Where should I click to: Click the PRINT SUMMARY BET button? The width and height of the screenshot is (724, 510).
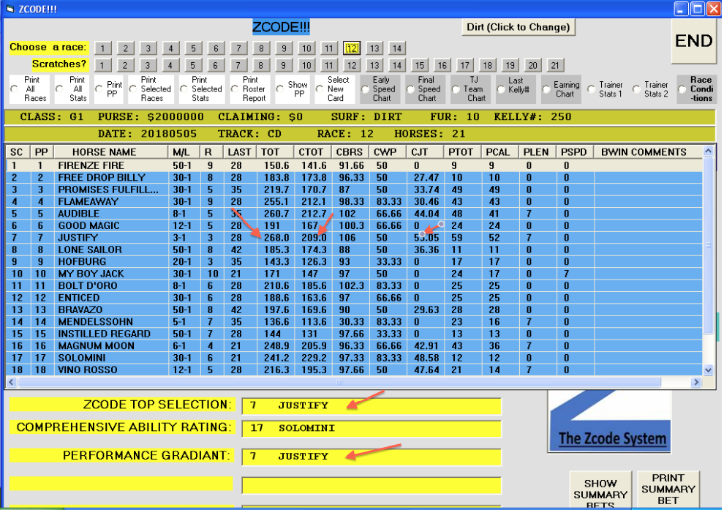pos(668,490)
